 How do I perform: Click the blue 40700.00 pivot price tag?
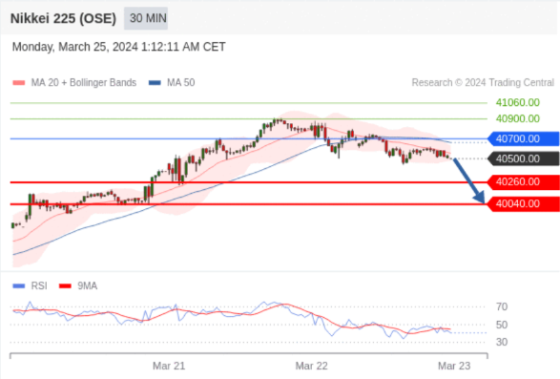tap(523, 138)
